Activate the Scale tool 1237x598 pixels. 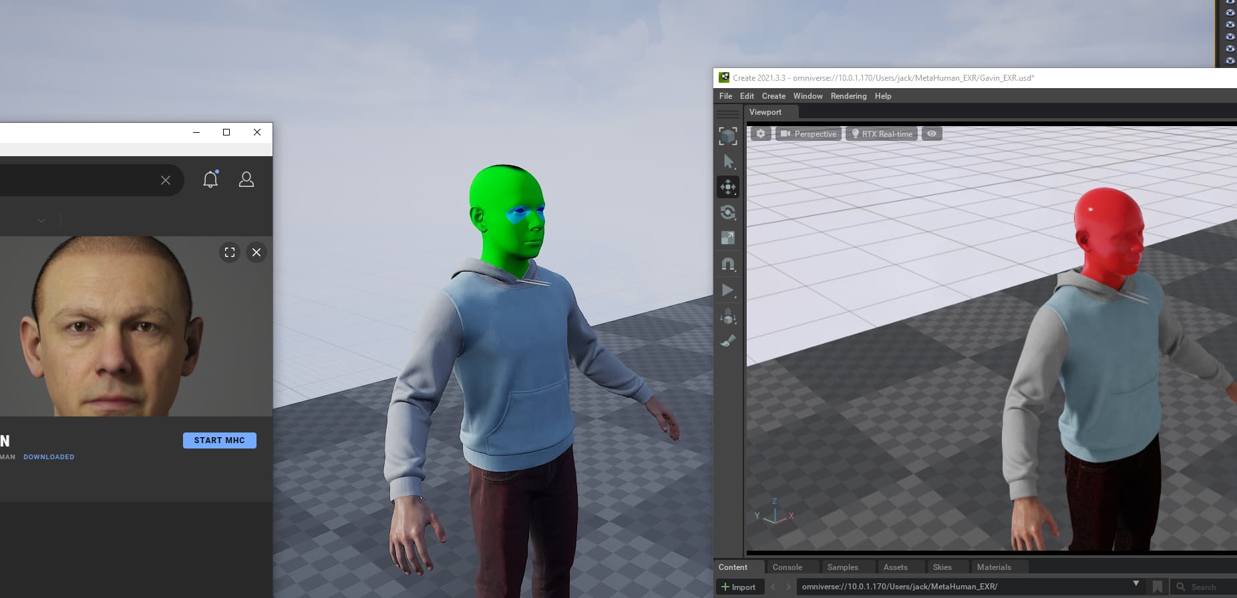click(728, 238)
